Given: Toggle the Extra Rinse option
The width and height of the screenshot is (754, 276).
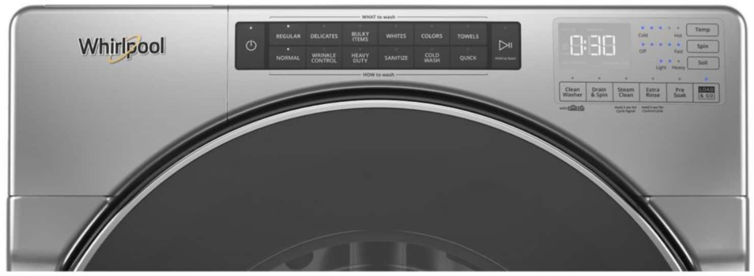Looking at the screenshot, I should pos(653,92).
